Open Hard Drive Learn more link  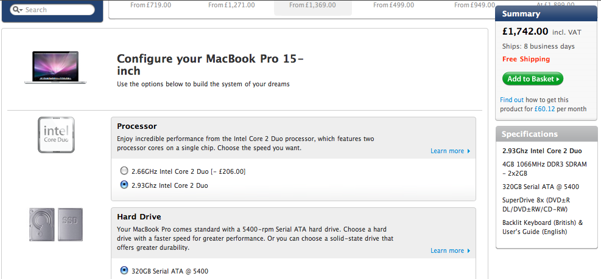(x=447, y=250)
